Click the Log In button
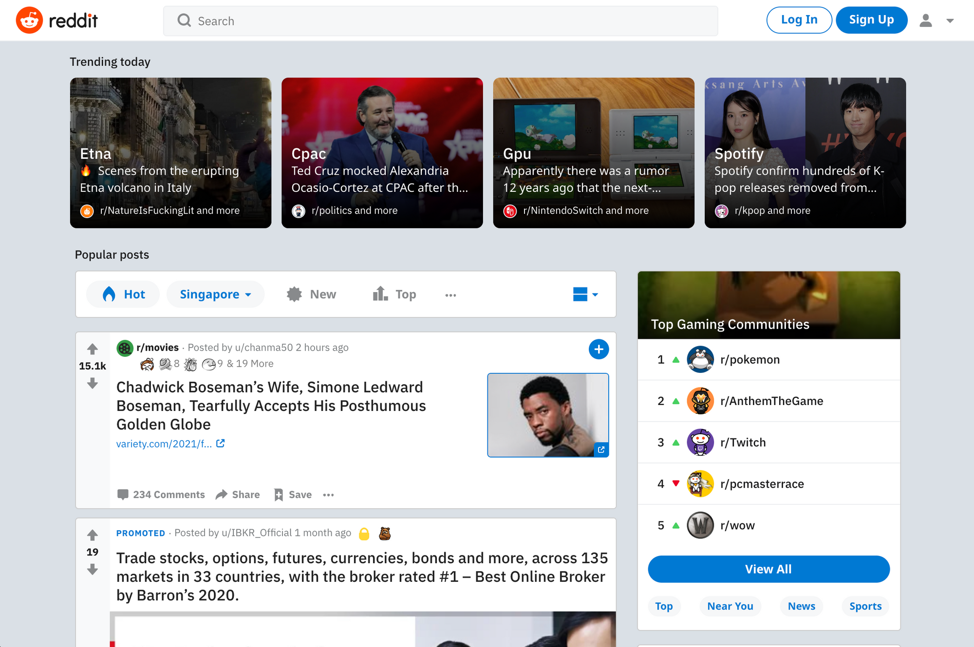Viewport: 974px width, 647px height. coord(799,20)
